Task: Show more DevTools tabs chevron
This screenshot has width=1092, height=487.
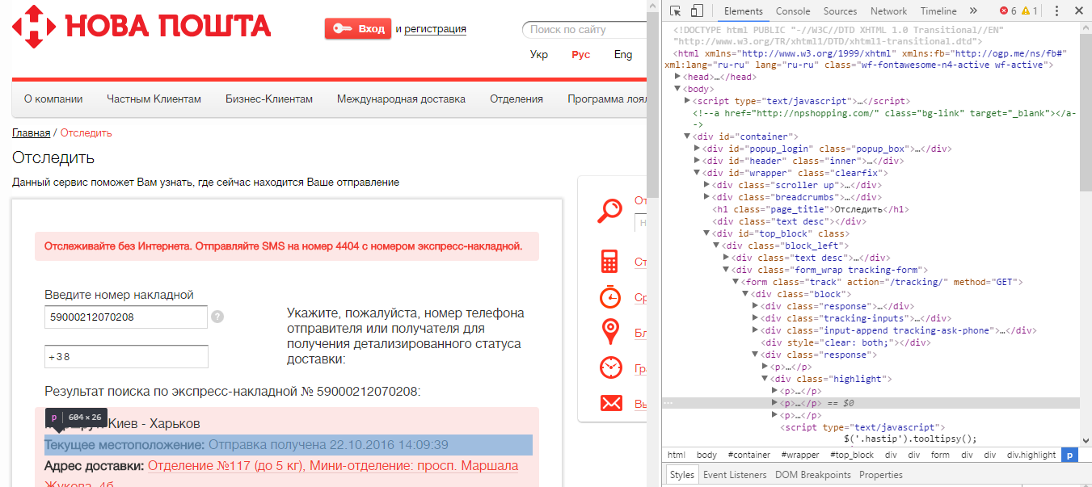Action: pos(973,11)
